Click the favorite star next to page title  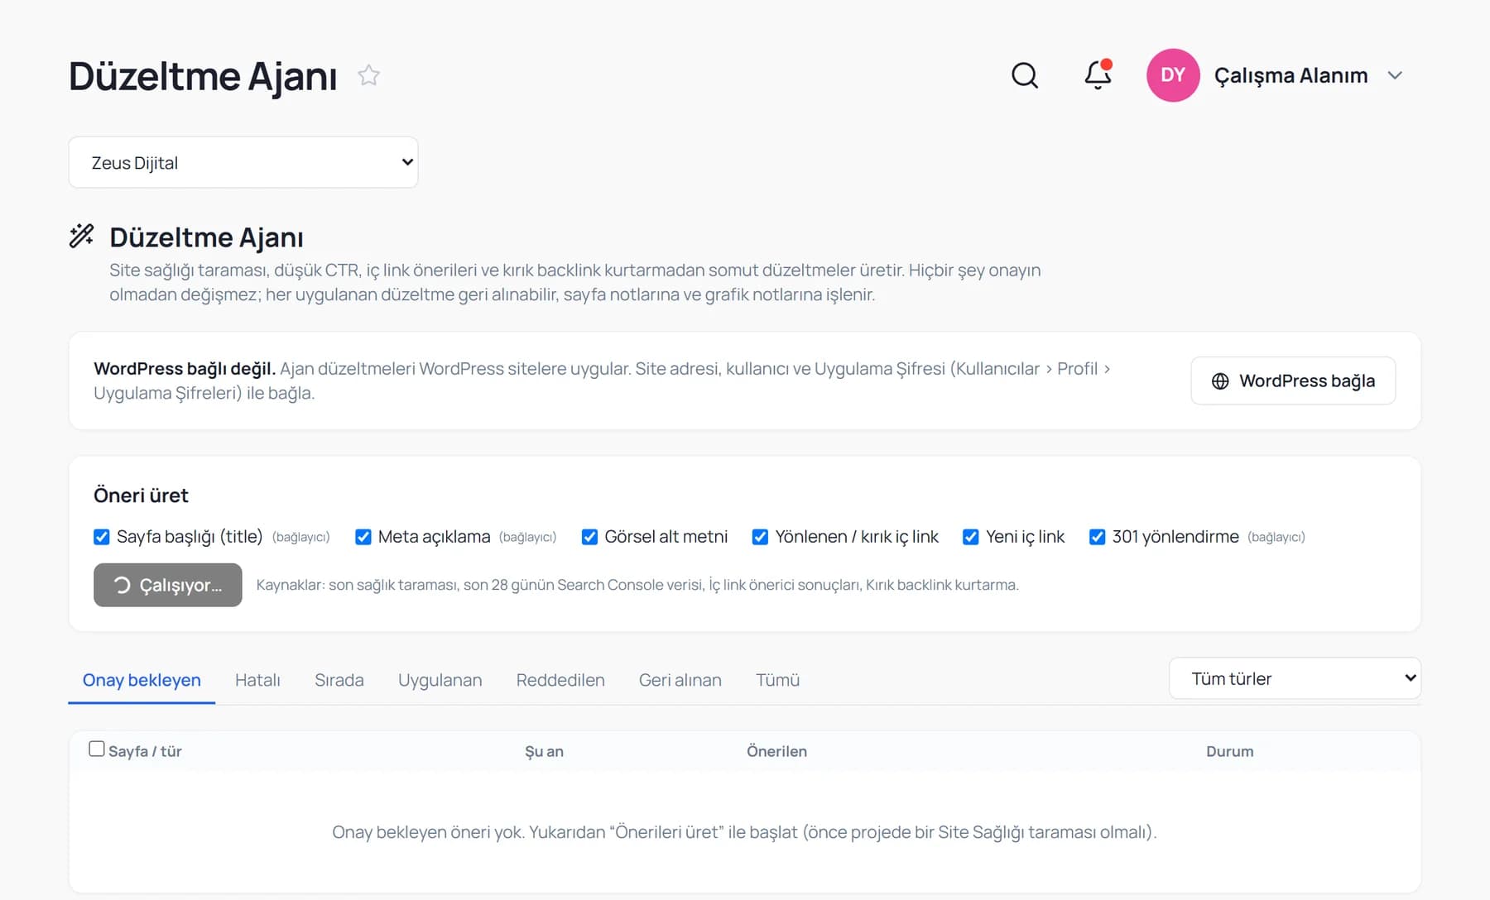[x=368, y=75]
